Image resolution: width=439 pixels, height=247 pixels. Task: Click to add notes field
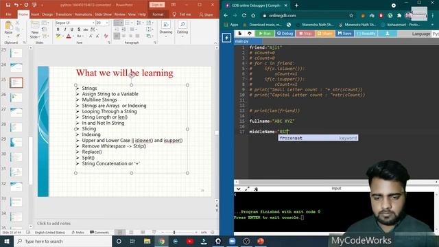54,223
